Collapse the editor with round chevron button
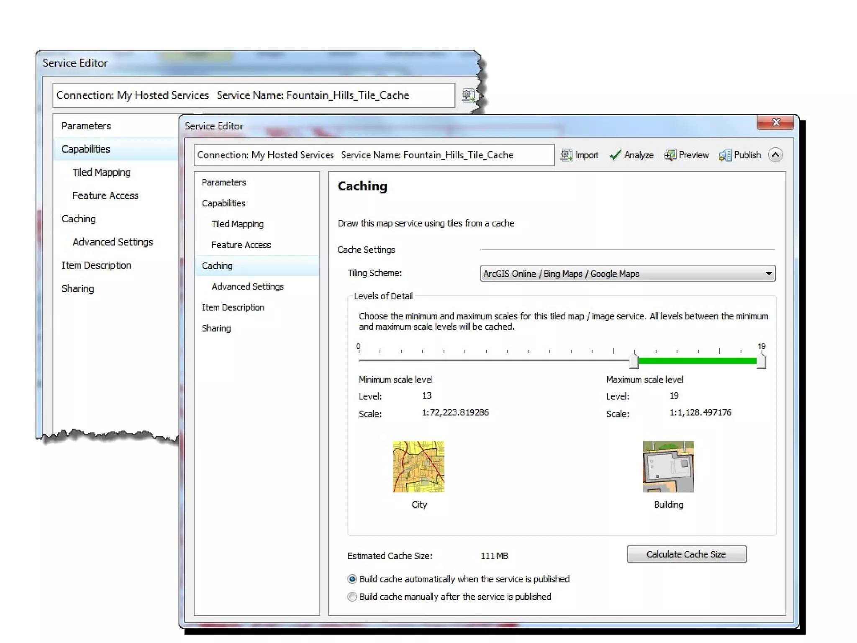The height and width of the screenshot is (643, 857). coord(775,155)
